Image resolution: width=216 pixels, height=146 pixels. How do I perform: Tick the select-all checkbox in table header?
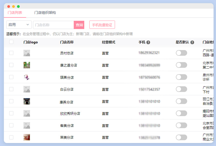[x=11, y=42]
